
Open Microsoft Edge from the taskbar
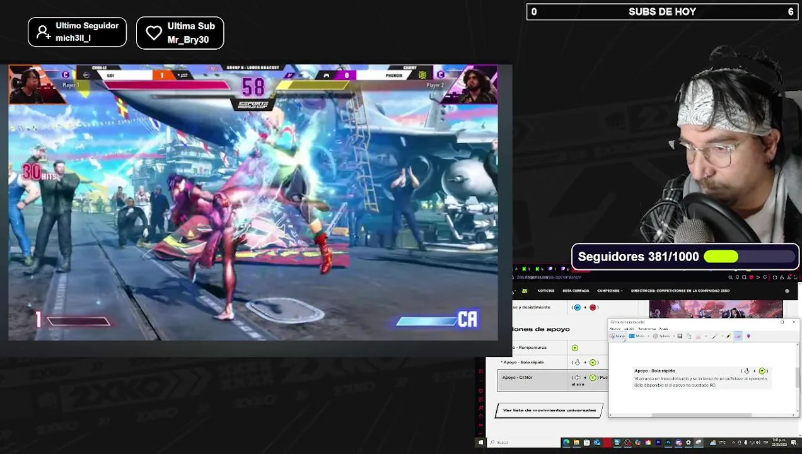(x=566, y=443)
